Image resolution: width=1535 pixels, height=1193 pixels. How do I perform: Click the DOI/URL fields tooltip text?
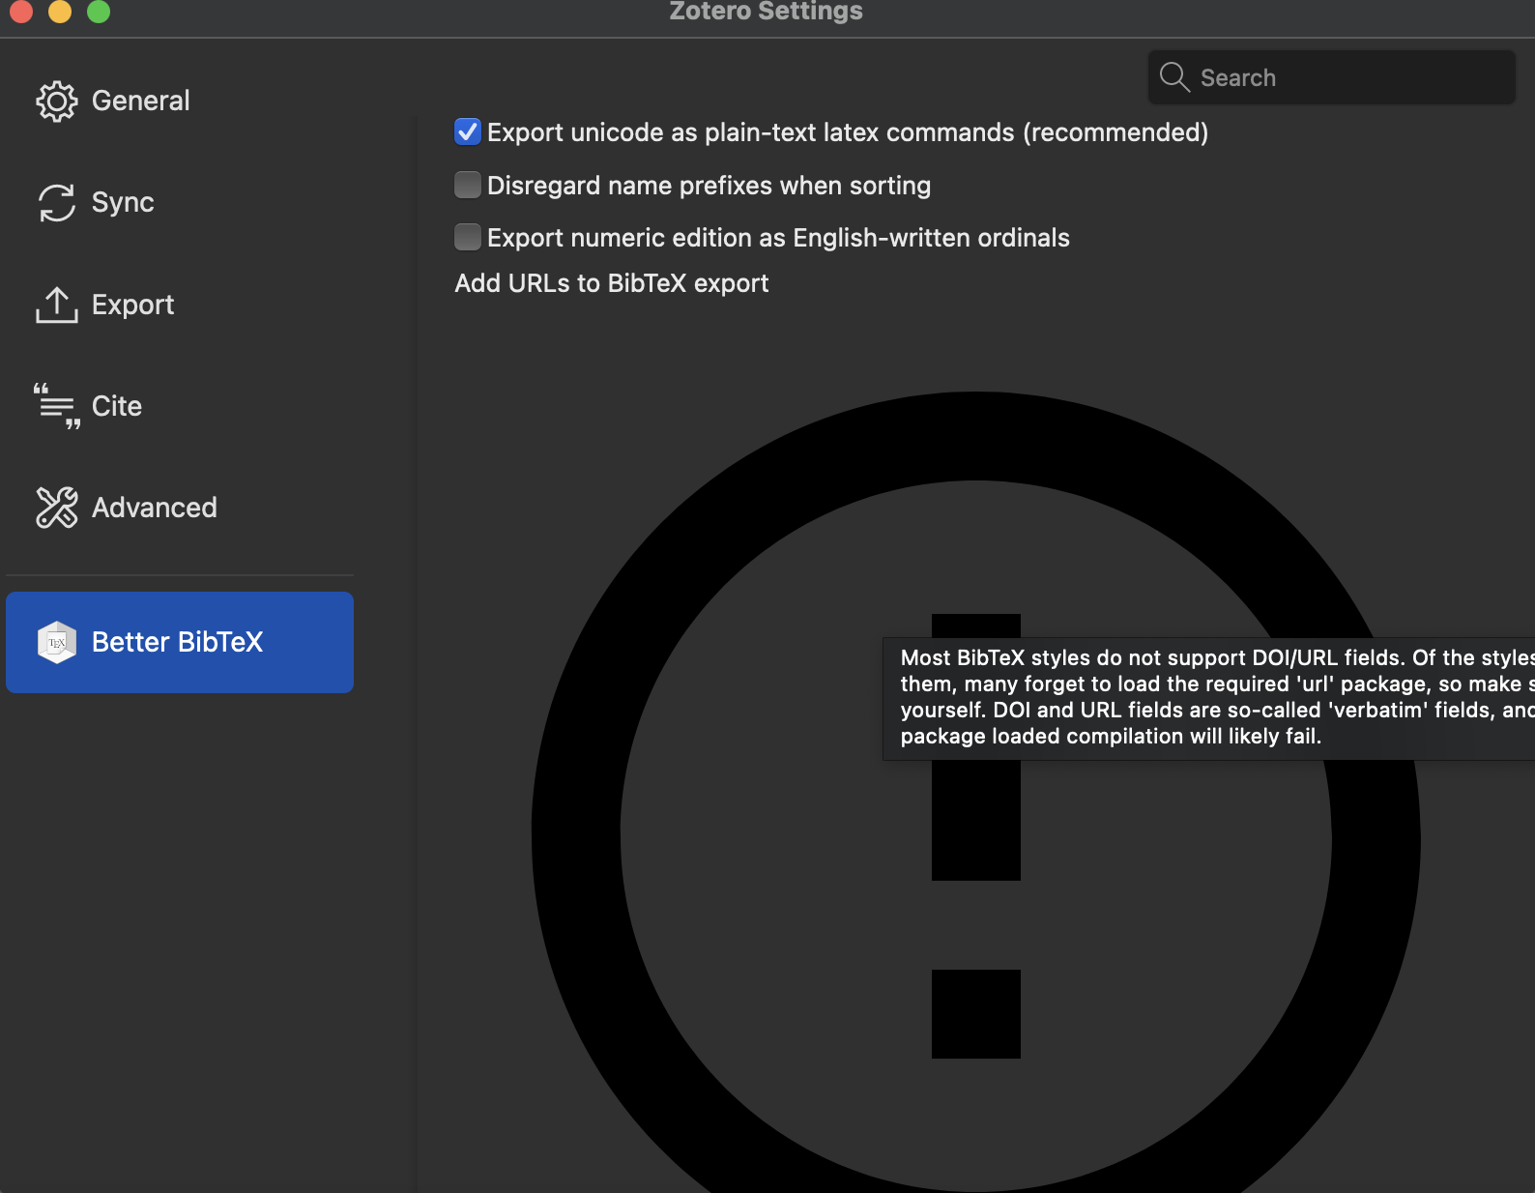pyautogui.click(x=1208, y=697)
